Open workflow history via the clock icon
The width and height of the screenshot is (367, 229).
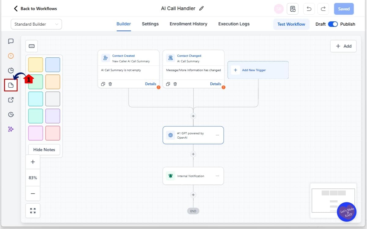[11, 114]
